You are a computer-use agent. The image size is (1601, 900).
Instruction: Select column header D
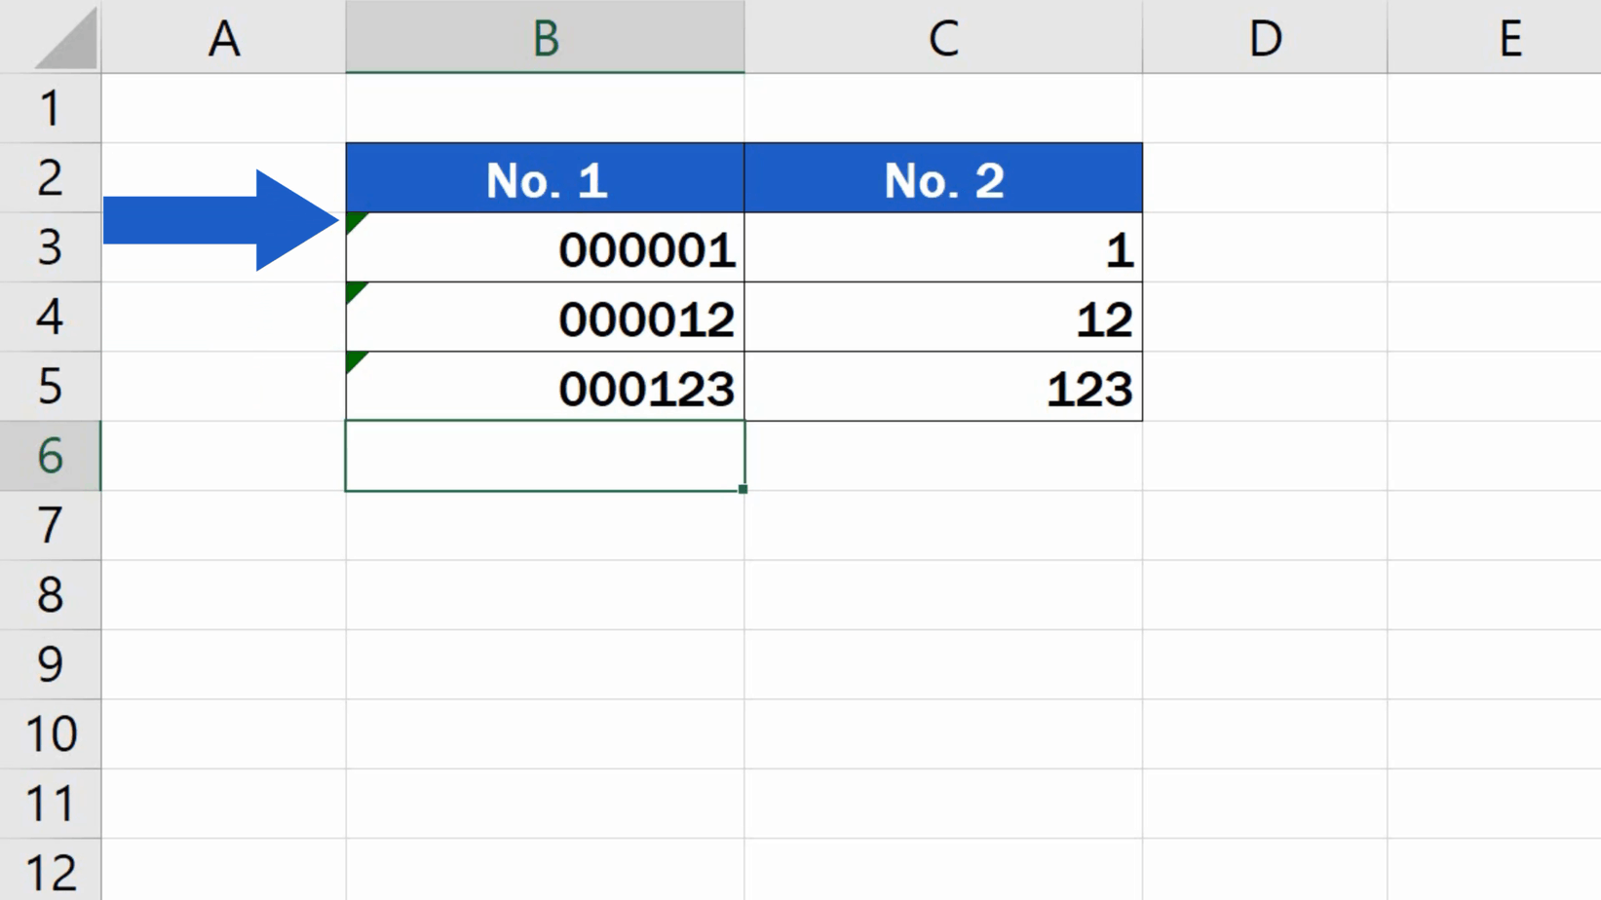pos(1264,37)
